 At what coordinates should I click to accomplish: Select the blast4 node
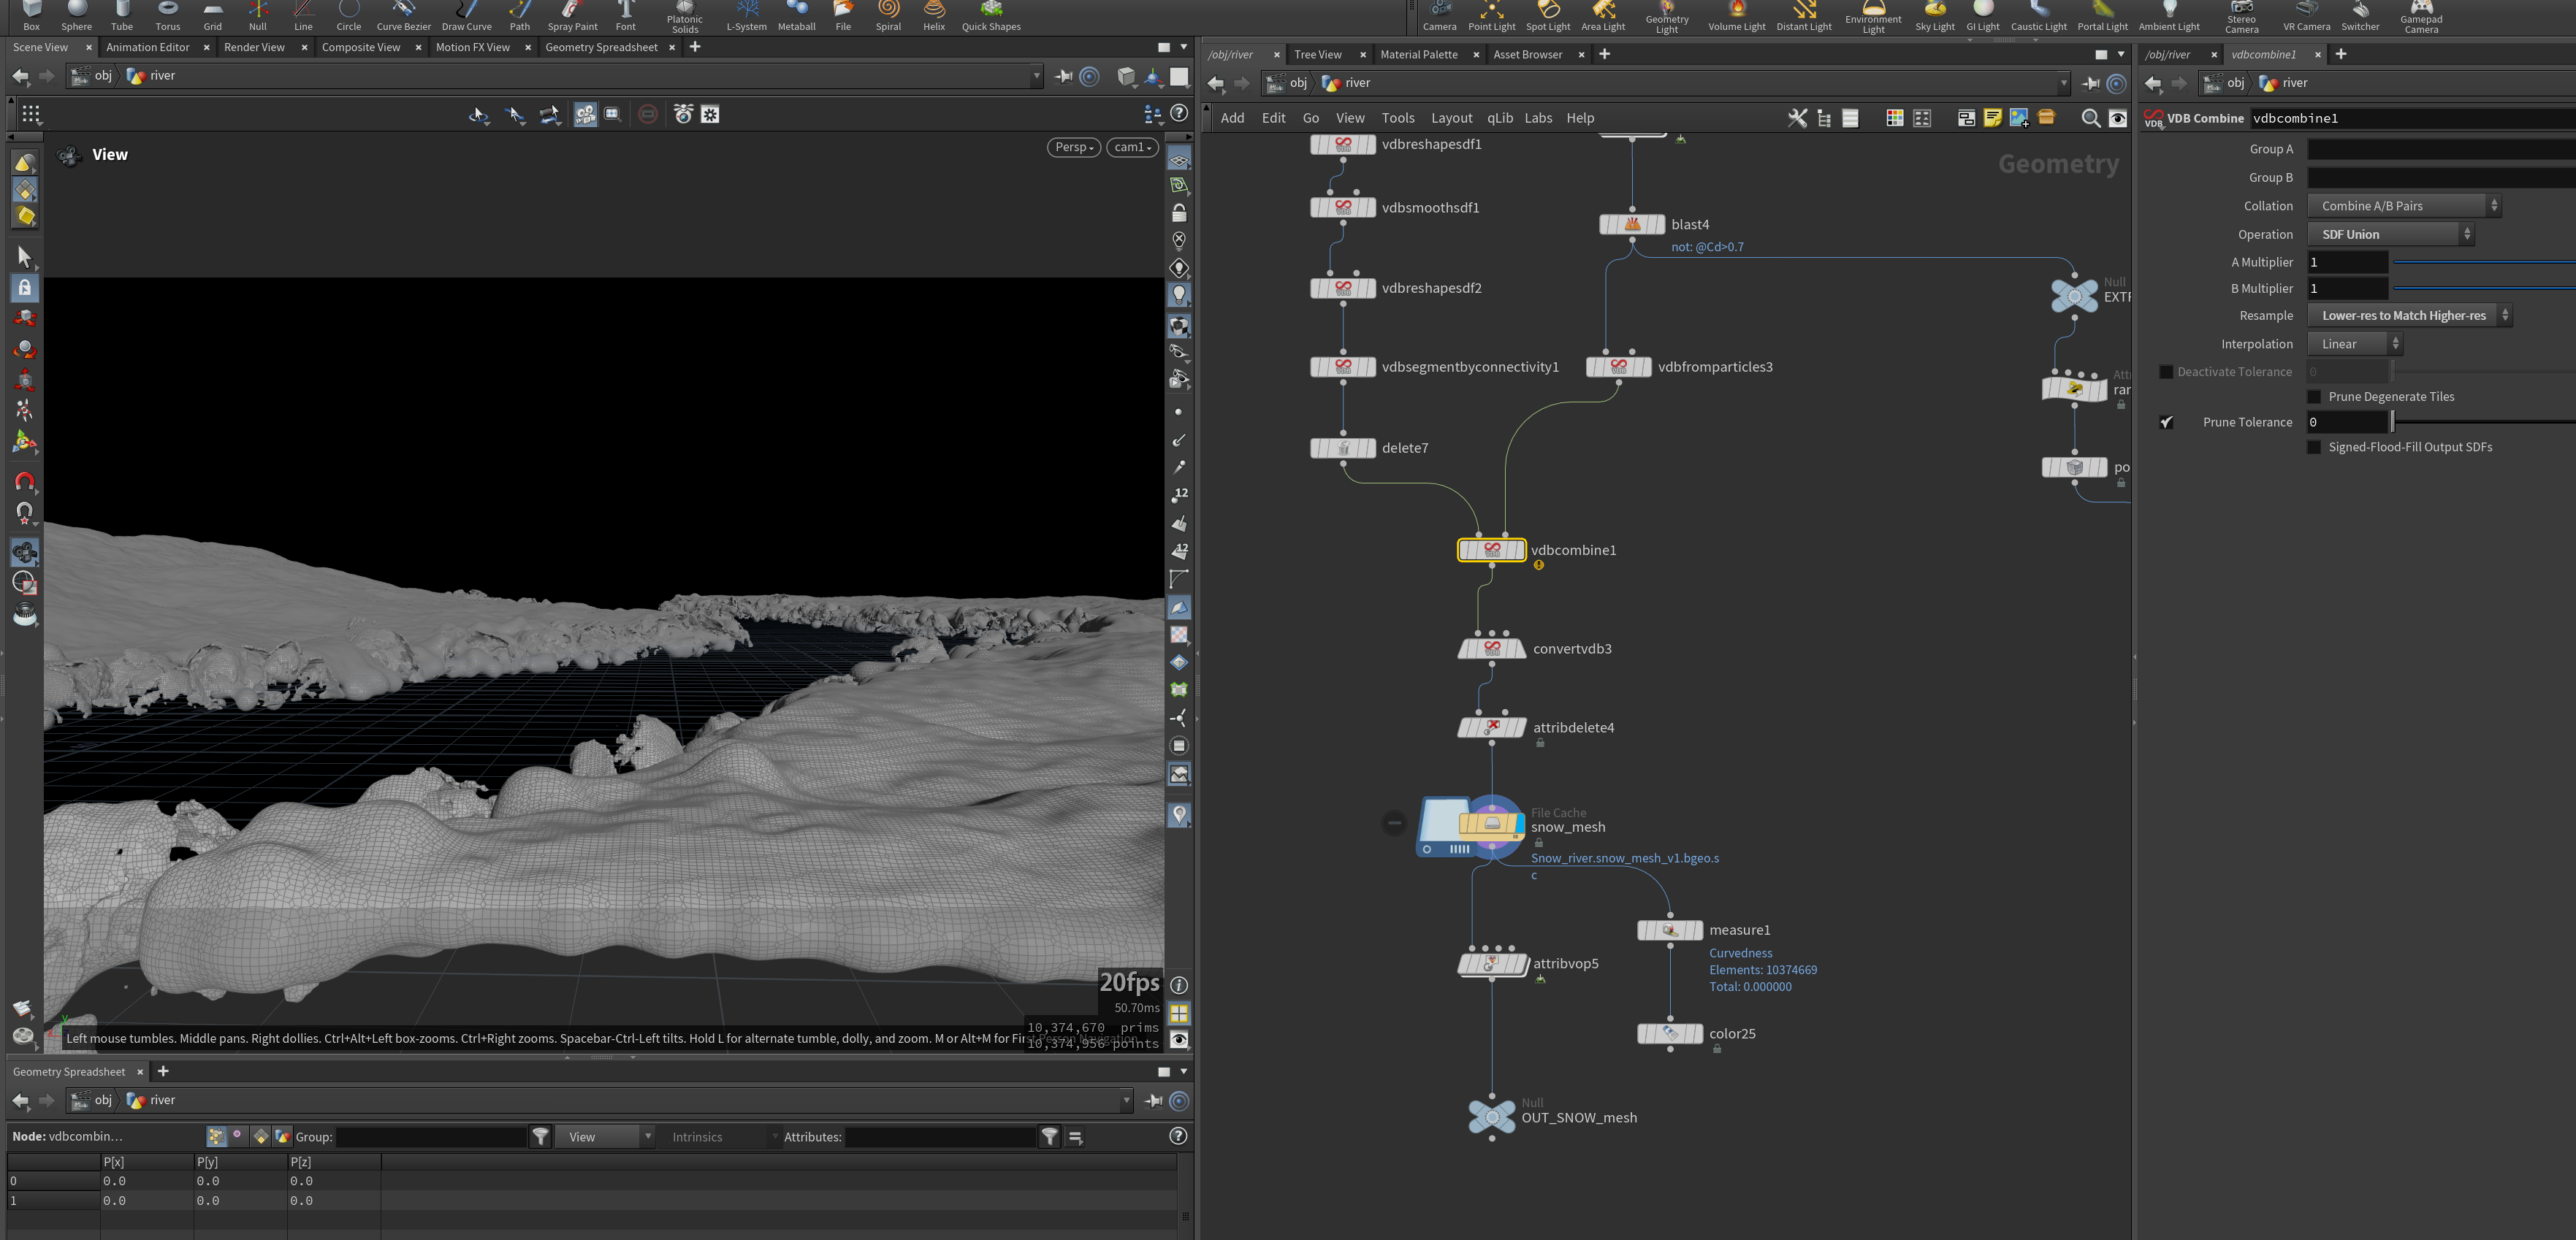(1632, 225)
